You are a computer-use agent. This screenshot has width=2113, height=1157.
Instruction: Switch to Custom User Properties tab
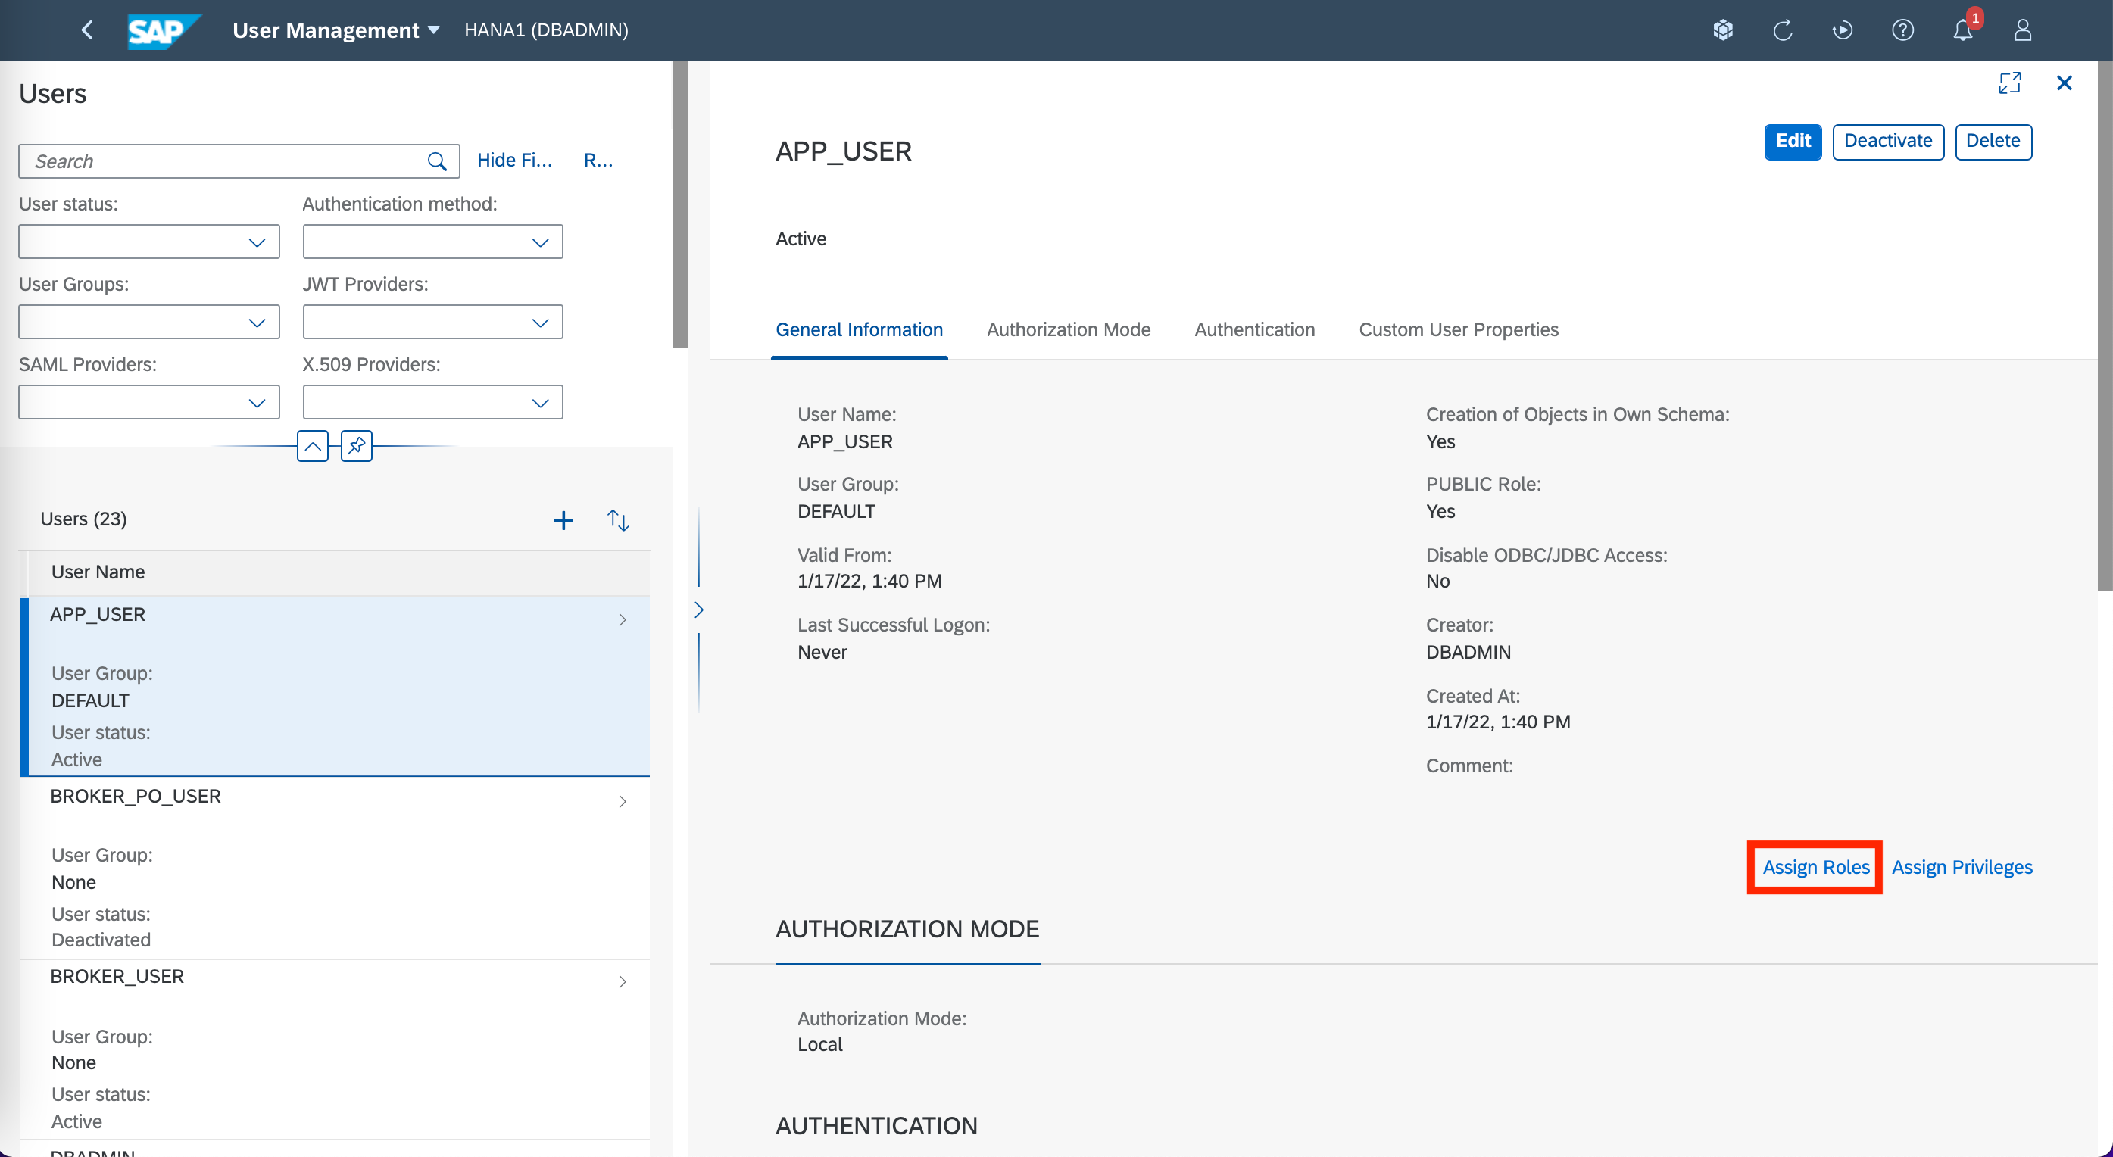1458,329
